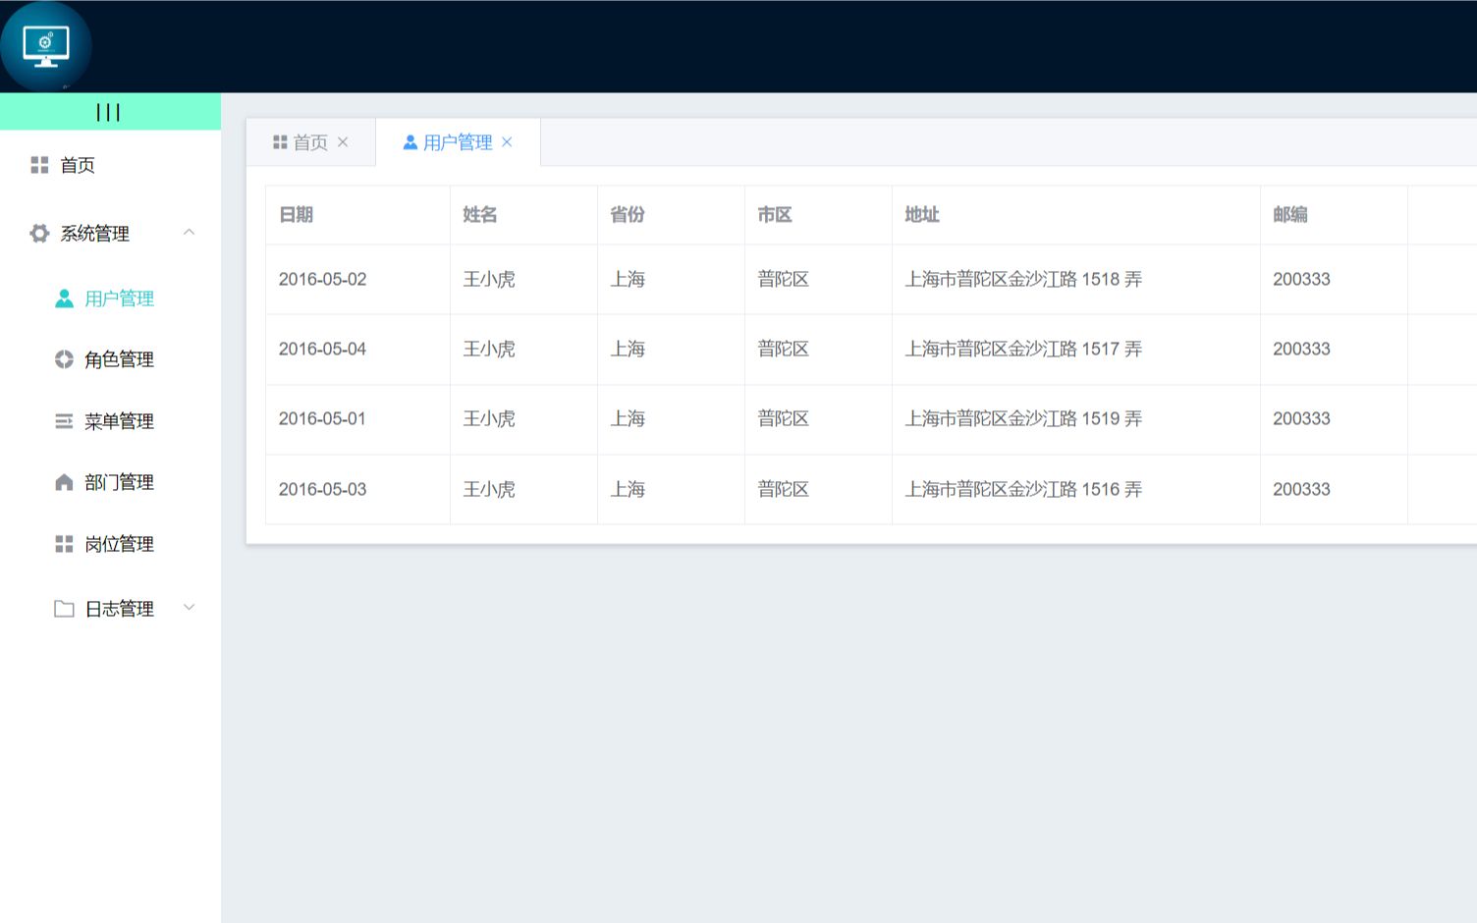Open 用户管理 in the sidebar

click(x=120, y=299)
